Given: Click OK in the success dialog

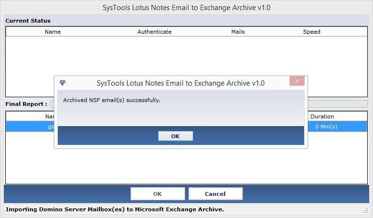Looking at the screenshot, I should [175, 136].
